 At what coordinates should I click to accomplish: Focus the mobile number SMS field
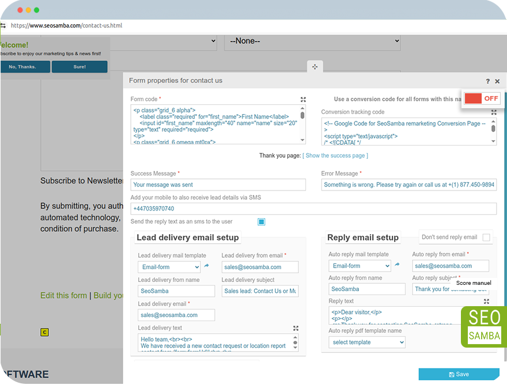(x=313, y=209)
